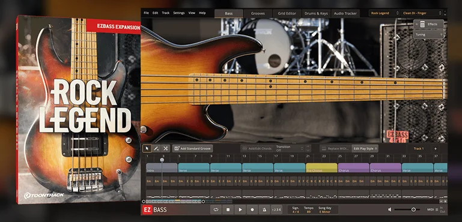Open the Help menu
Viewport: 462px width, 222px height.
202,13
